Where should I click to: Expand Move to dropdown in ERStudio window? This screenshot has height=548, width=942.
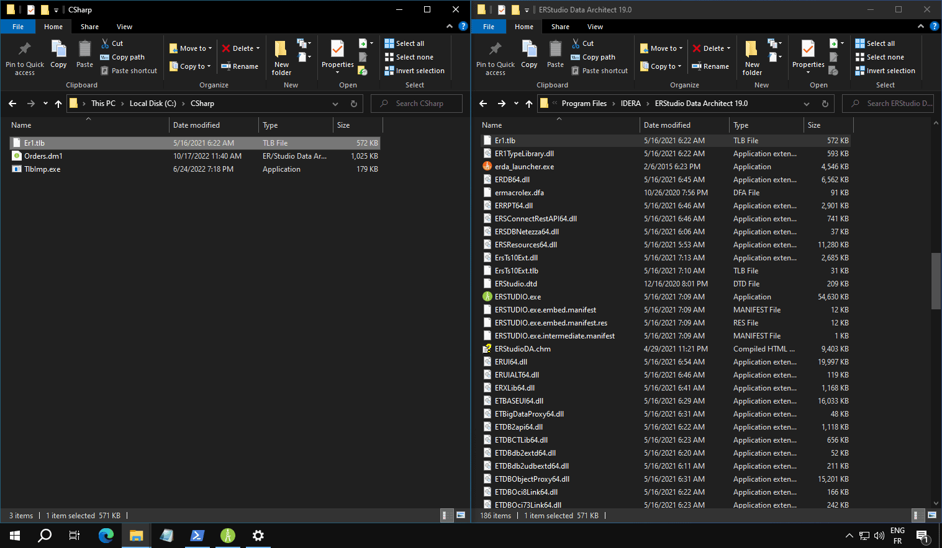(x=681, y=48)
